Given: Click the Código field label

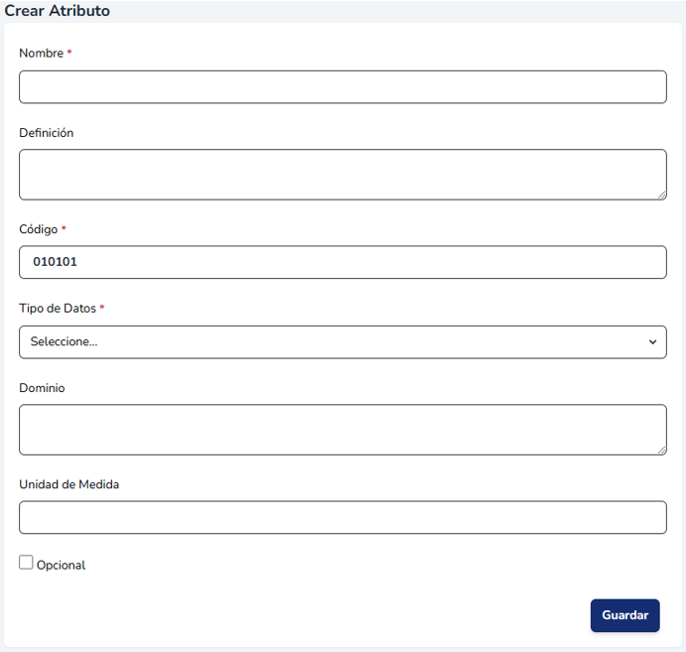Looking at the screenshot, I should tap(39, 229).
